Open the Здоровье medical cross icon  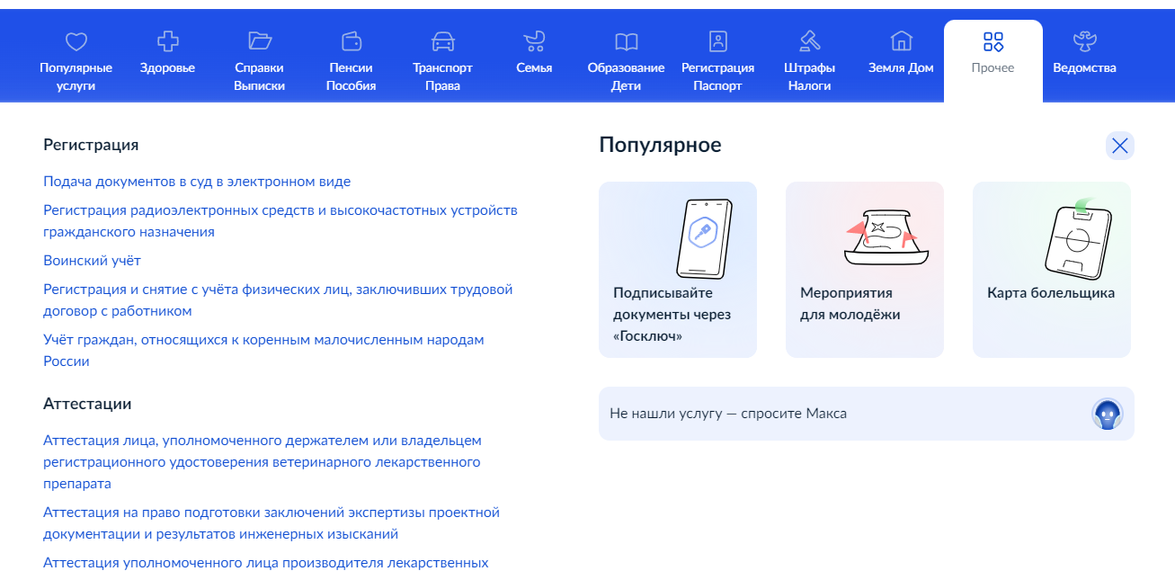click(x=167, y=41)
